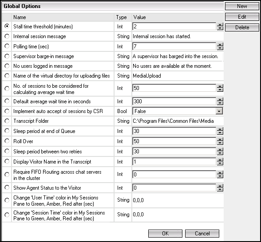Click the Edit button
The height and width of the screenshot is (242, 261).
(x=242, y=17)
